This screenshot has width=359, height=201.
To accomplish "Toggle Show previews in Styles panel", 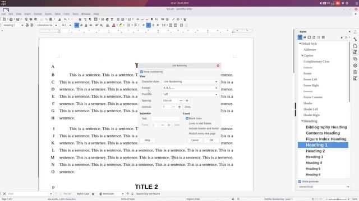I will [x=300, y=181].
